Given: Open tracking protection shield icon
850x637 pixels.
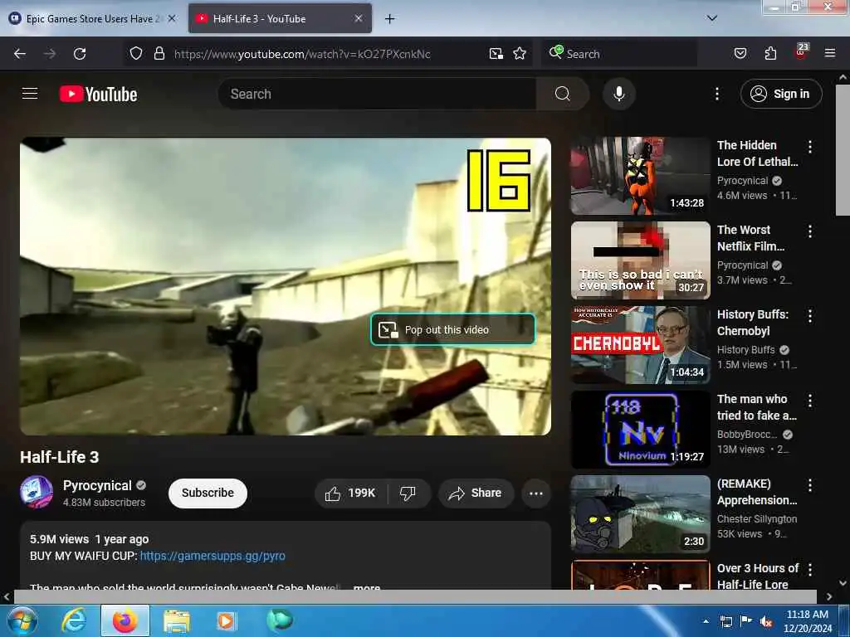Looking at the screenshot, I should click(136, 53).
